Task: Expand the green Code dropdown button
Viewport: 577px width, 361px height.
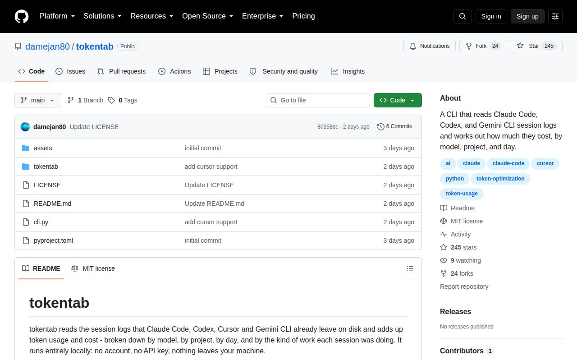Action: (398, 100)
